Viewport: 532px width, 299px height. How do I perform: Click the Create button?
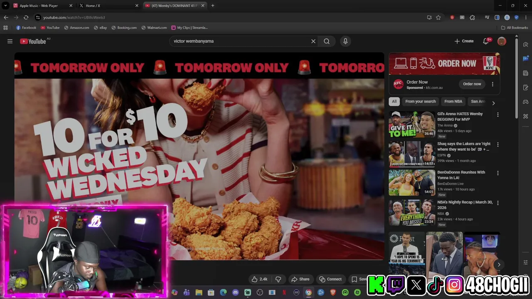[x=464, y=41]
